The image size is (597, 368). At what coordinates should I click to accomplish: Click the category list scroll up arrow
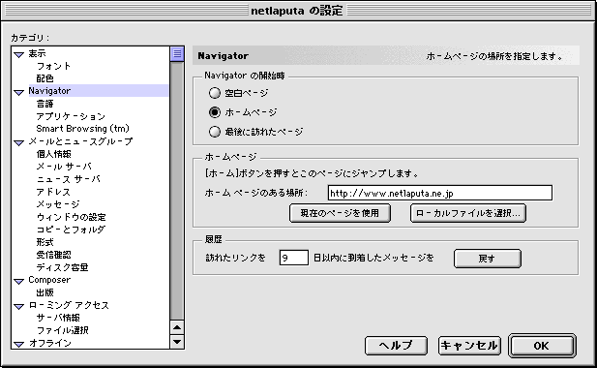[177, 327]
